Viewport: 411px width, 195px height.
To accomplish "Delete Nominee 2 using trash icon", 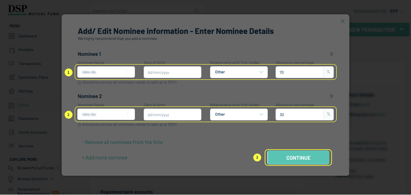I will tap(332, 96).
